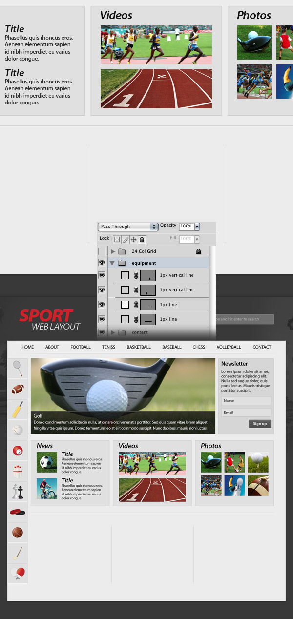Click the lock image pixels brush icon
The image size is (293, 619).
click(x=125, y=239)
